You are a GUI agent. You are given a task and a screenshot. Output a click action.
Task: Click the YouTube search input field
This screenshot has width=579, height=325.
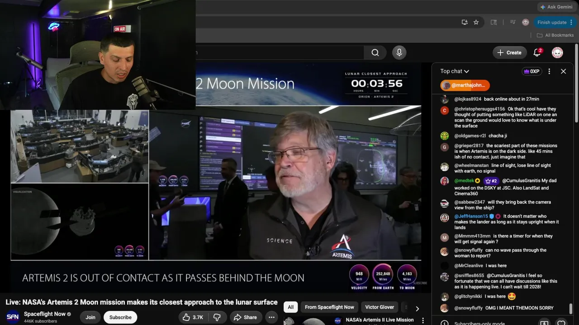point(280,52)
